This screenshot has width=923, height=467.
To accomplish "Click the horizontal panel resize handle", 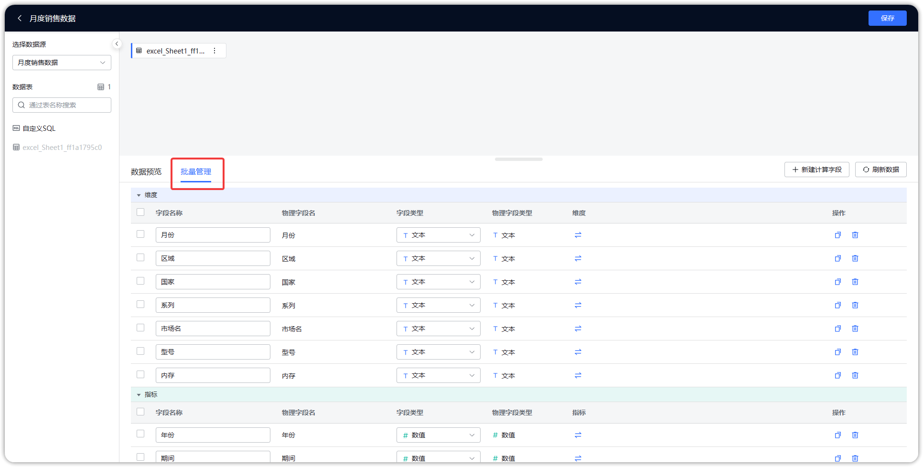I will coord(519,159).
